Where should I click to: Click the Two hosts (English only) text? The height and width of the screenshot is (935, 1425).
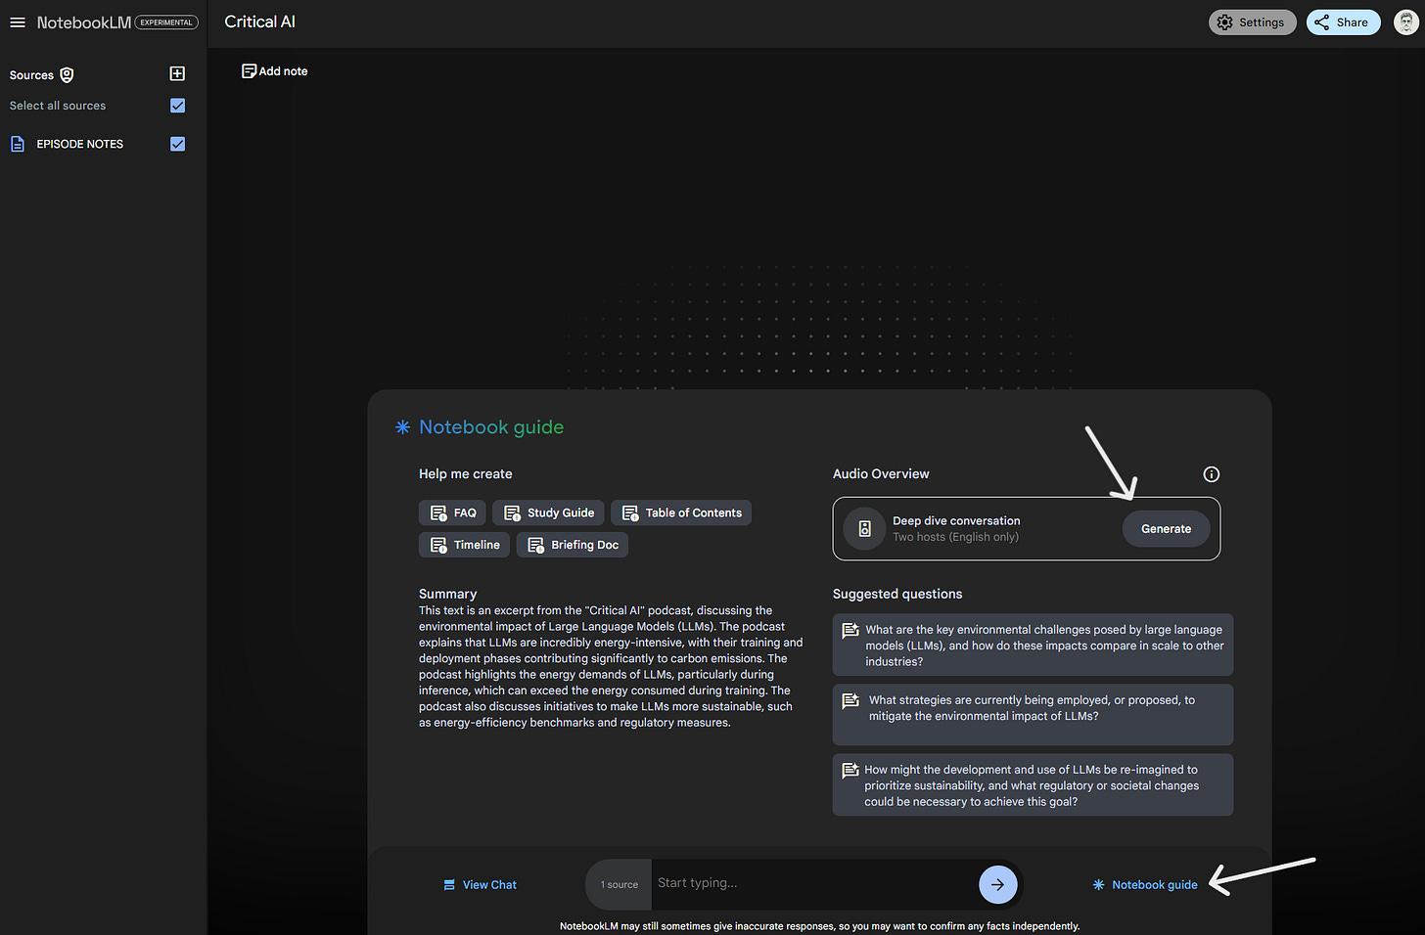tap(955, 537)
